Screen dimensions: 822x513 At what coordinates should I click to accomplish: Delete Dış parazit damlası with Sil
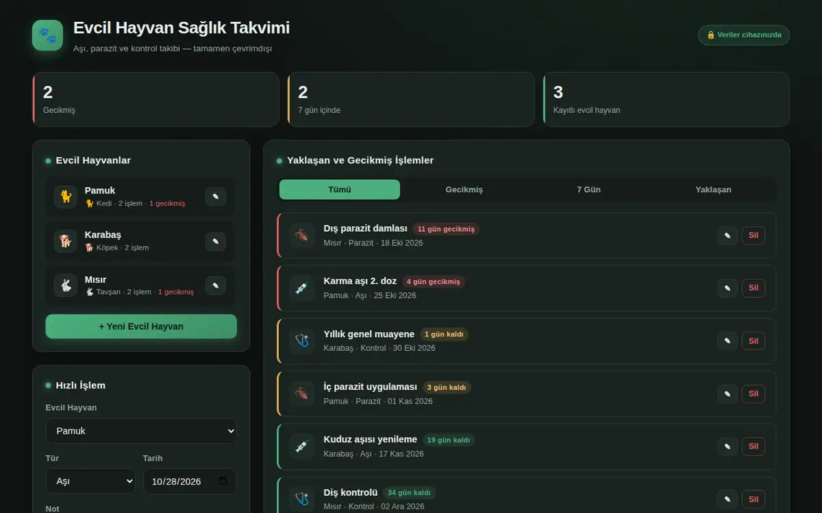click(754, 235)
